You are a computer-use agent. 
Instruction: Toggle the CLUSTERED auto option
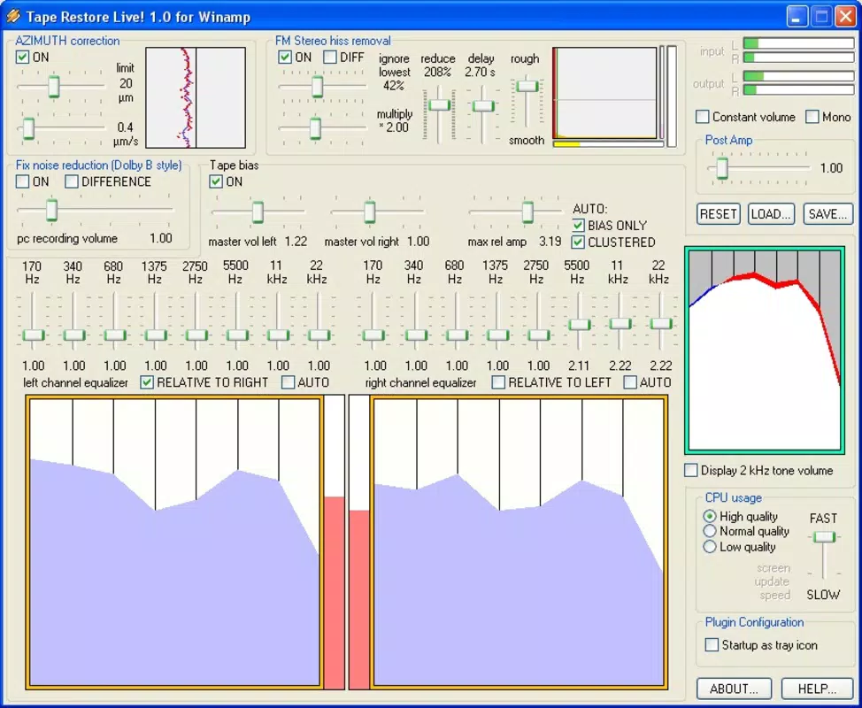578,242
